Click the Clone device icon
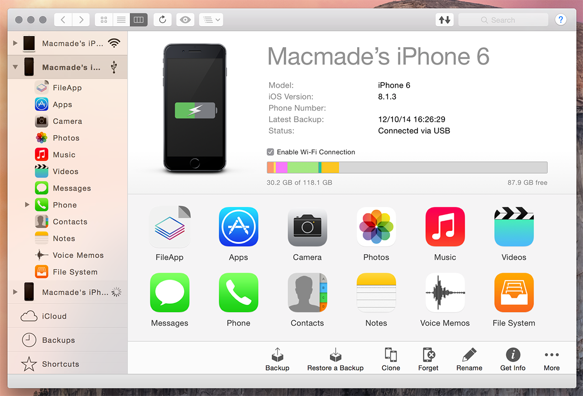 click(x=391, y=355)
